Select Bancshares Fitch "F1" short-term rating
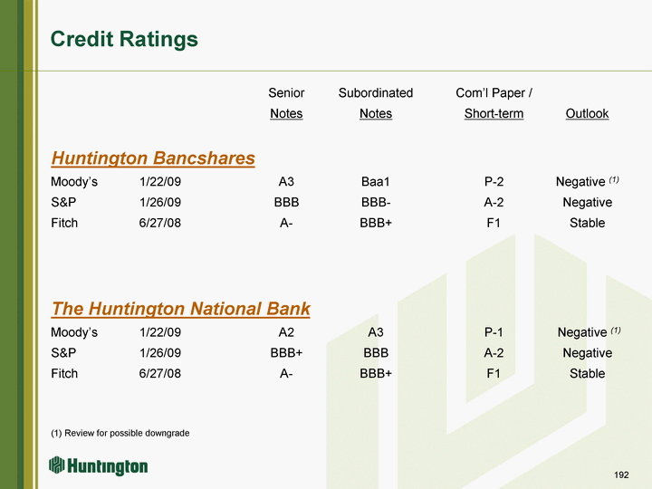Viewport: 652px width, 489px height. pos(494,223)
